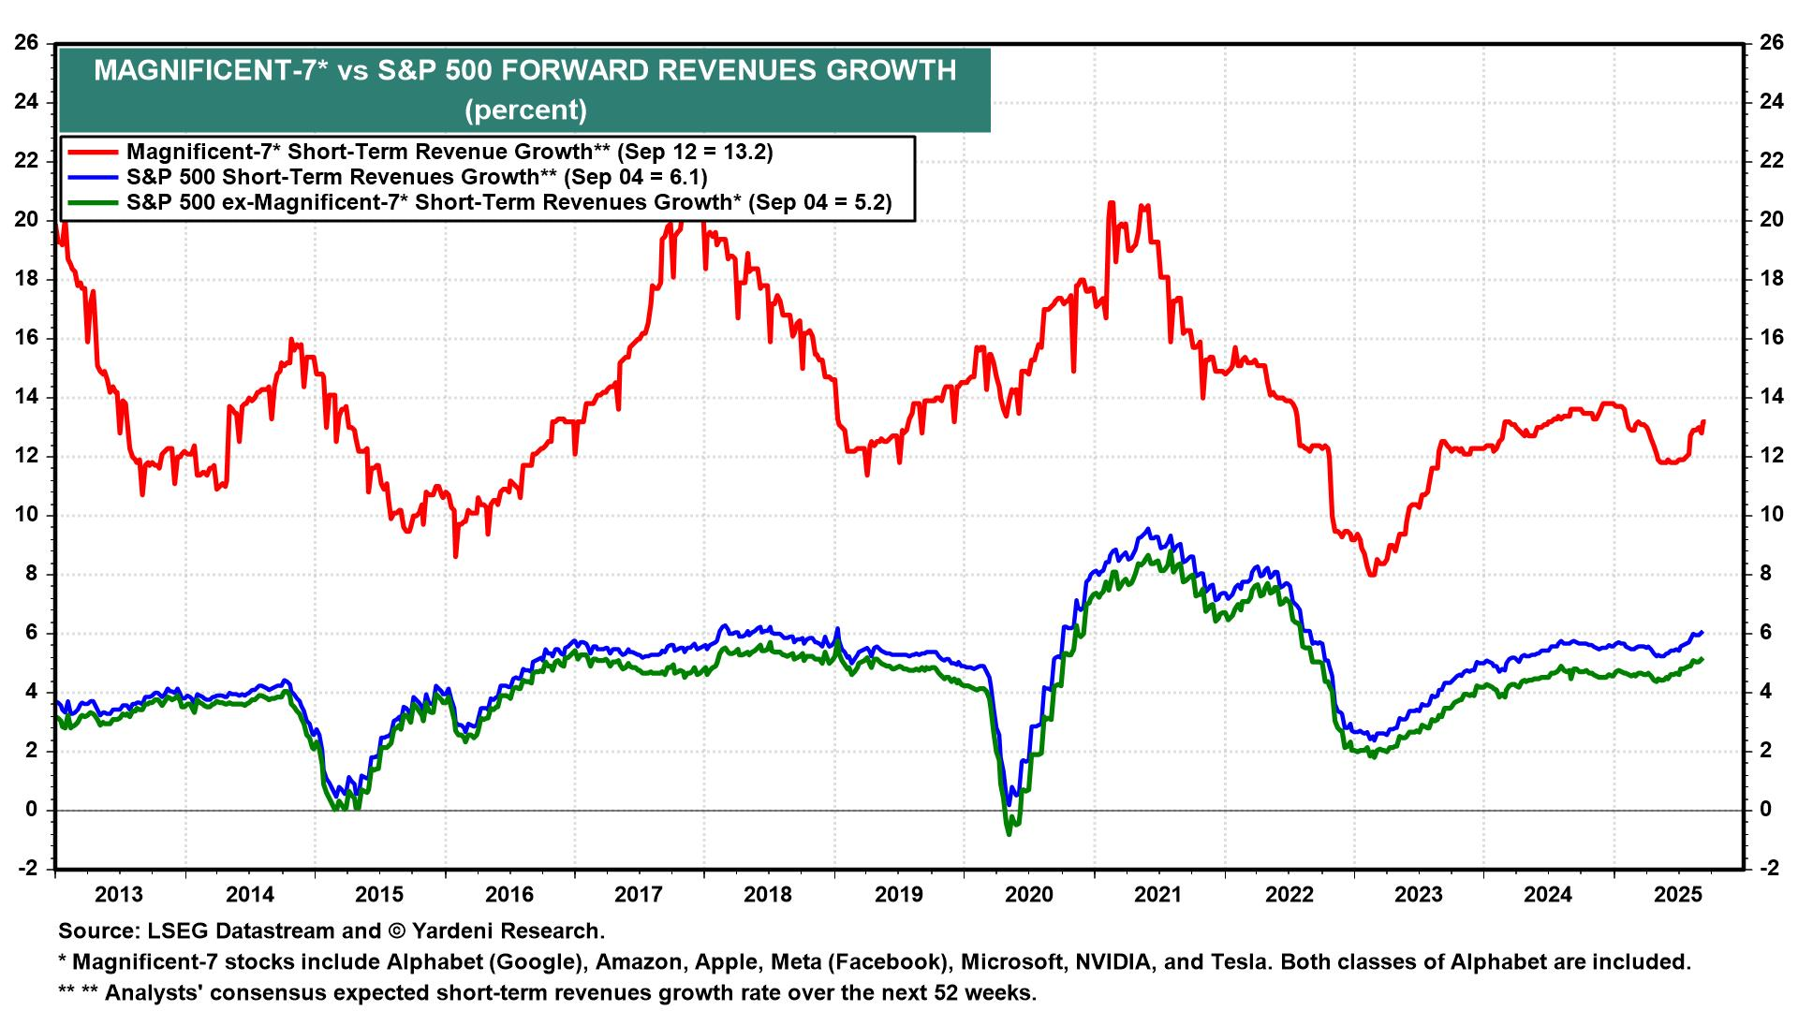Image resolution: width=1798 pixels, height=1011 pixels.
Task: Click the (percent) subtitle in banner
Action: (x=524, y=110)
